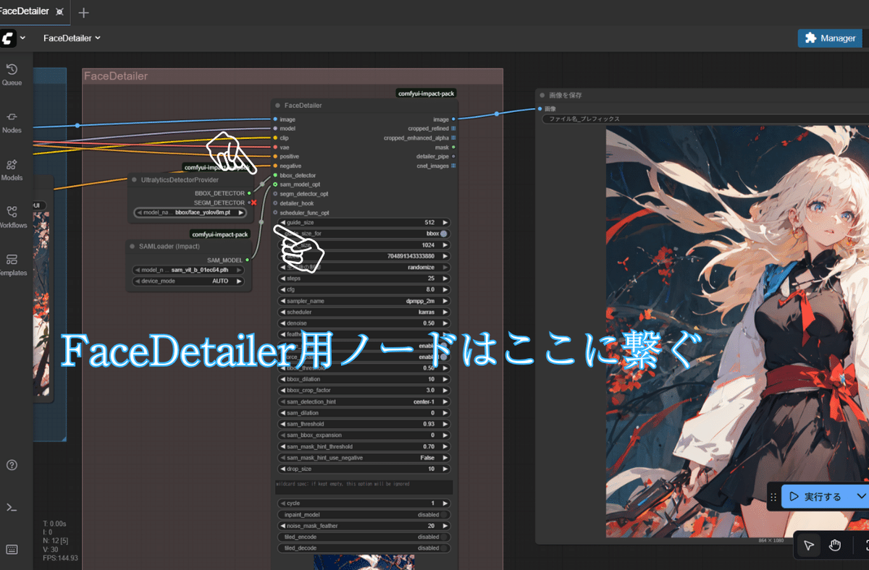Adjust the denoise value of 0.50
Viewport: 869px width, 570px height.
click(x=364, y=323)
